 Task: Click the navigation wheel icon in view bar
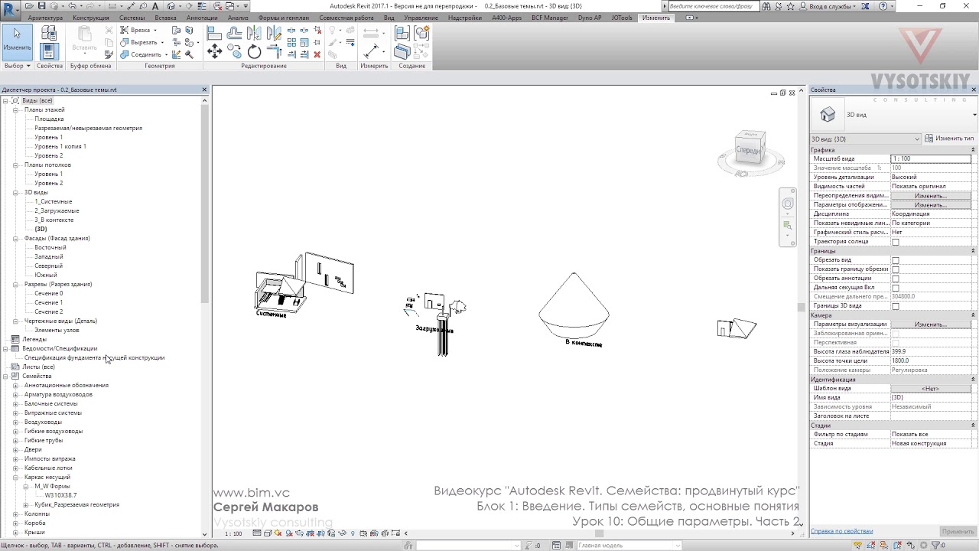click(788, 204)
